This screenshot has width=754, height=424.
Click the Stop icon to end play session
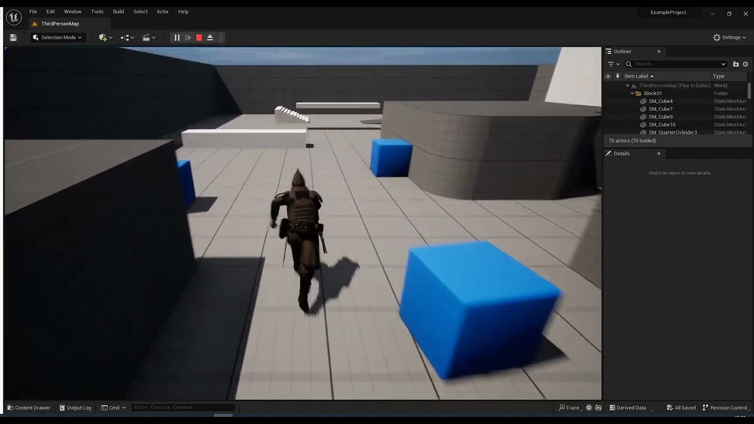pos(199,37)
